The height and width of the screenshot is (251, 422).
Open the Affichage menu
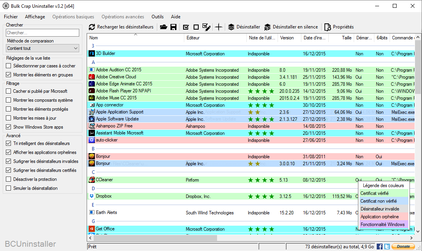point(35,17)
